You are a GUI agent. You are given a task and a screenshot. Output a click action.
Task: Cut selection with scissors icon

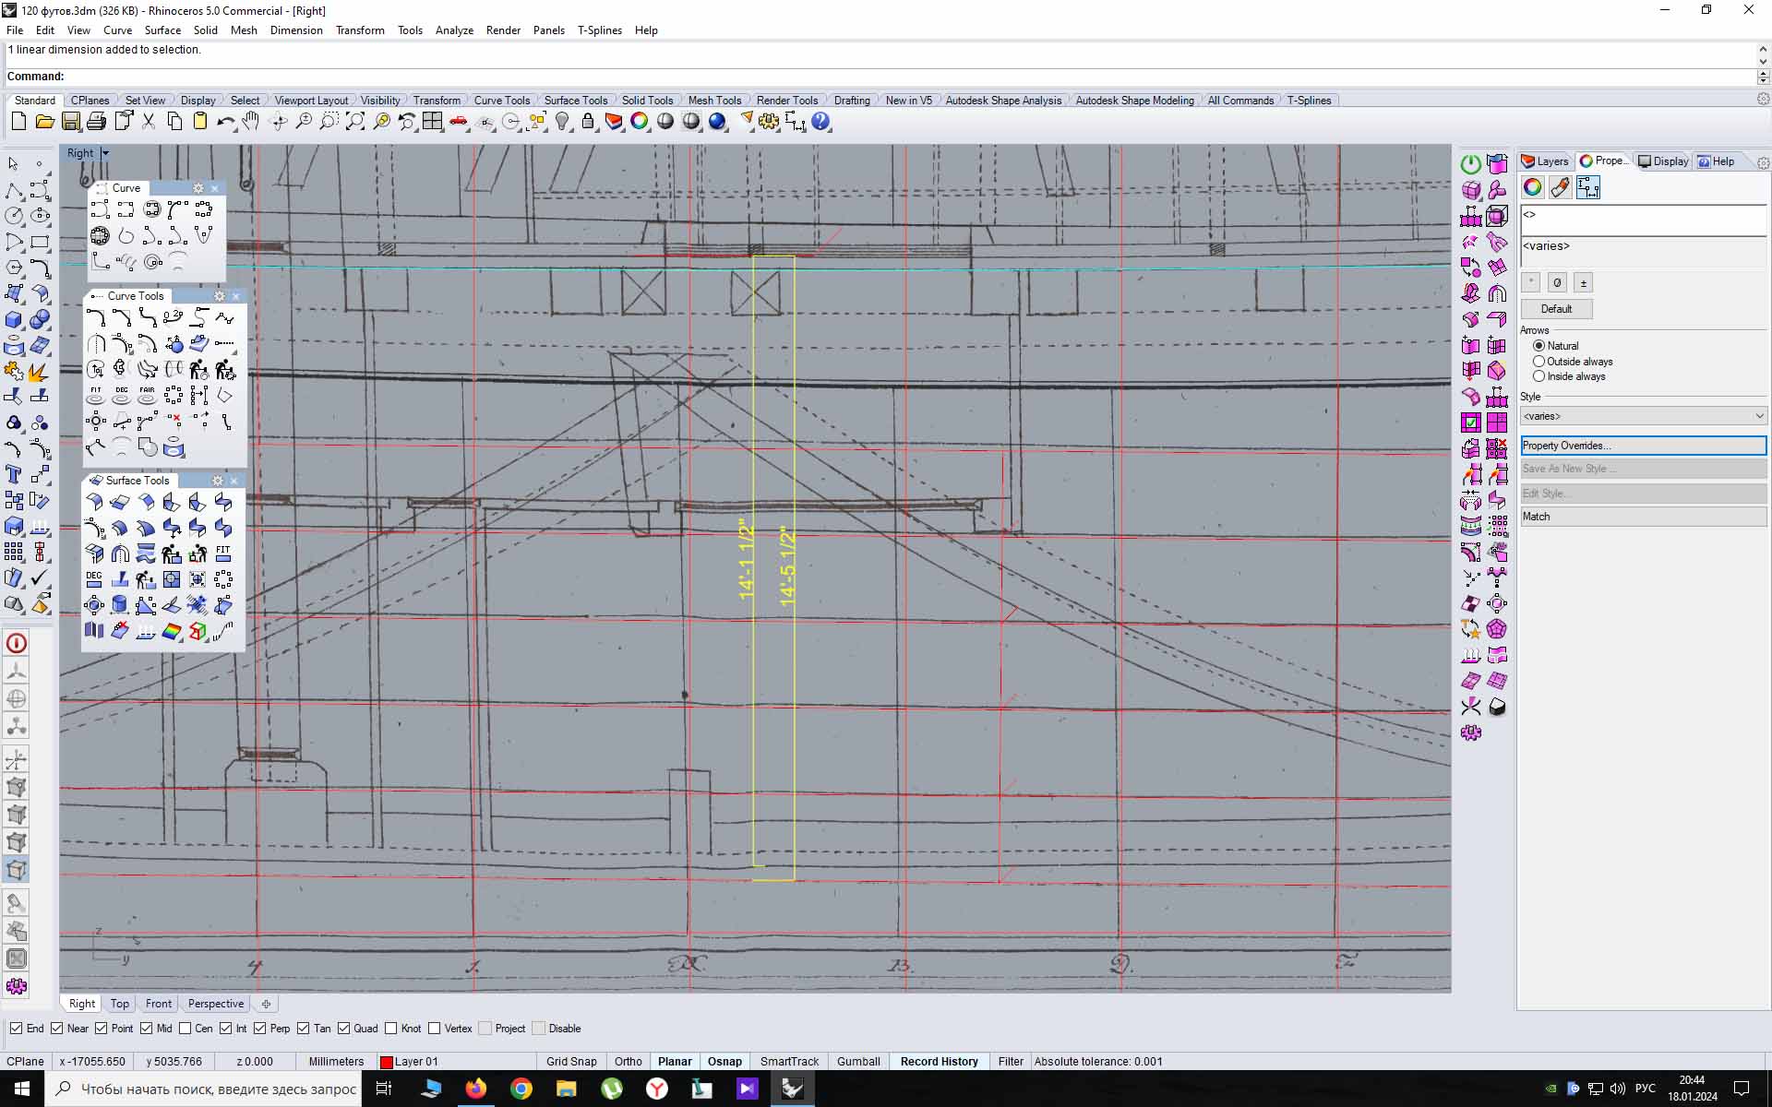coord(148,121)
